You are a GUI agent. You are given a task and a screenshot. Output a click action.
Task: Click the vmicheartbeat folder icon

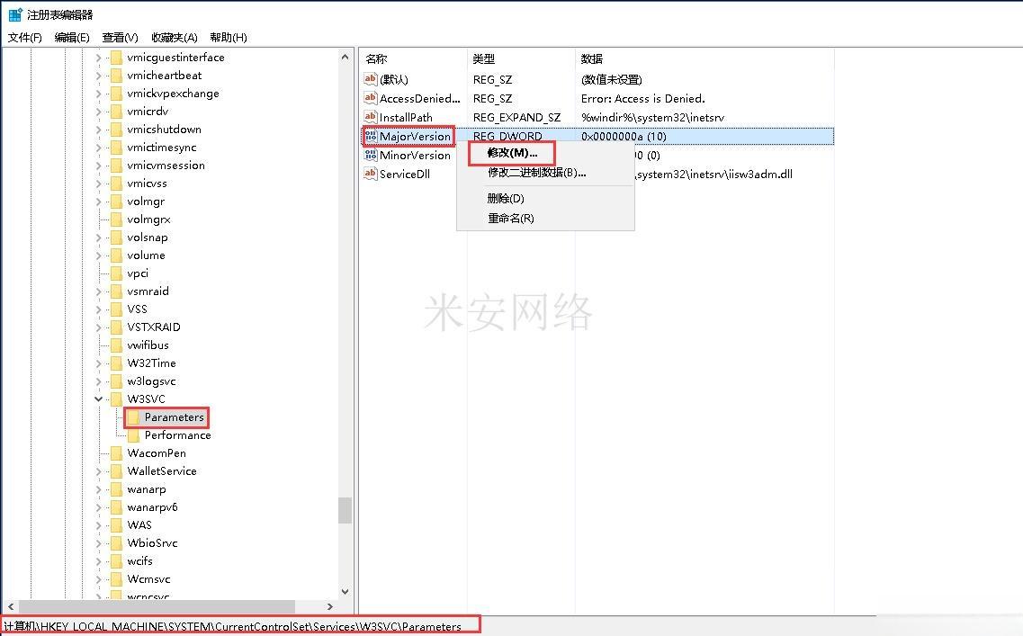[116, 76]
